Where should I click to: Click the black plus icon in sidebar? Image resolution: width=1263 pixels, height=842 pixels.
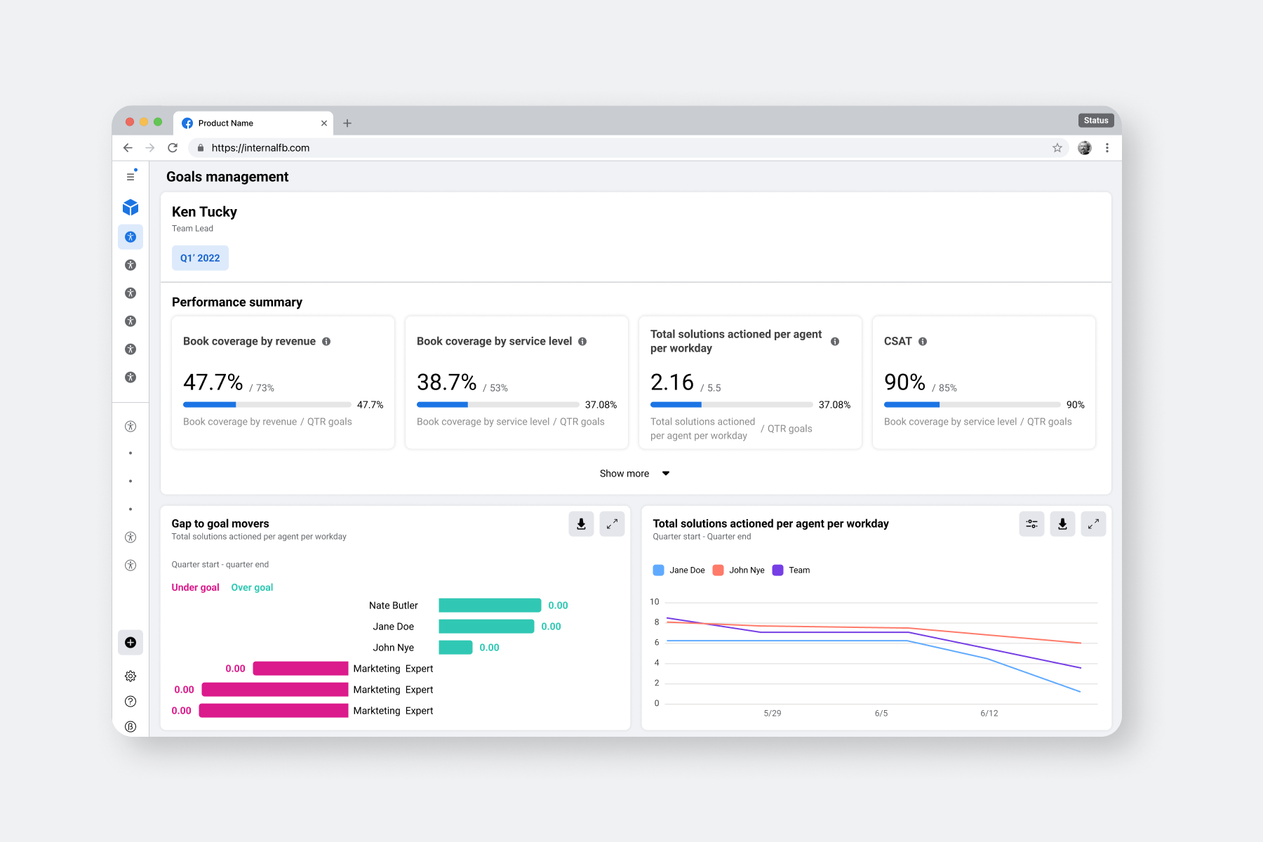tap(131, 642)
